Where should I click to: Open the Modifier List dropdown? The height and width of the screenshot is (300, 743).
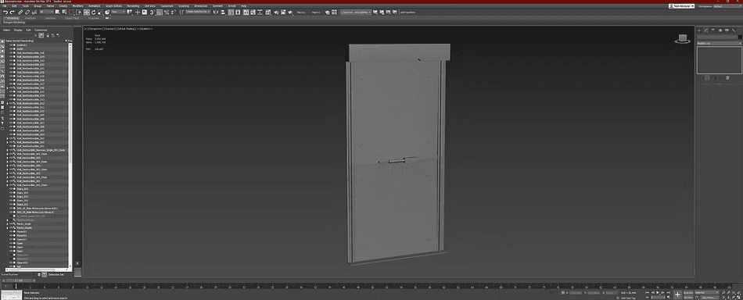[720, 44]
